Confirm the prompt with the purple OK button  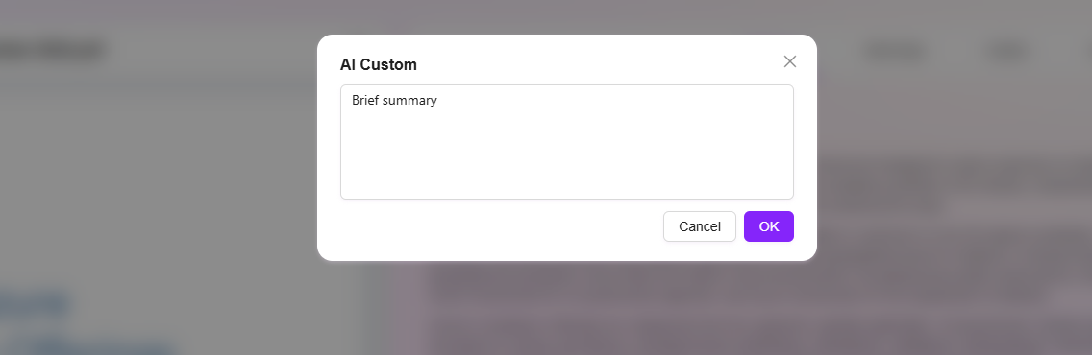pyautogui.click(x=768, y=226)
